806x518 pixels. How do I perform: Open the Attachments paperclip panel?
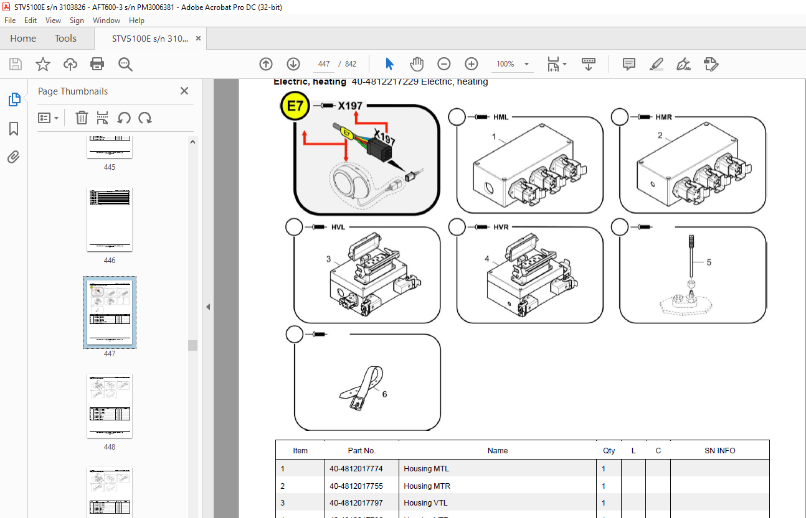(x=14, y=157)
